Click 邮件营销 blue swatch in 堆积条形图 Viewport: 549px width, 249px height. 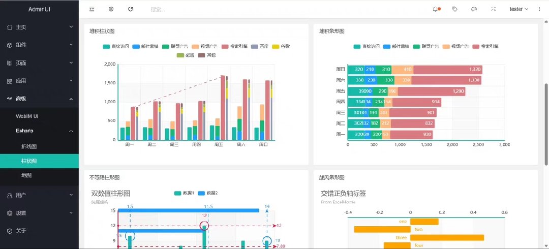click(x=387, y=46)
